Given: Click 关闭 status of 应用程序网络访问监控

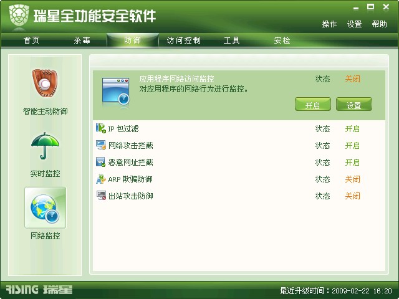Looking at the screenshot, I should click(352, 79).
